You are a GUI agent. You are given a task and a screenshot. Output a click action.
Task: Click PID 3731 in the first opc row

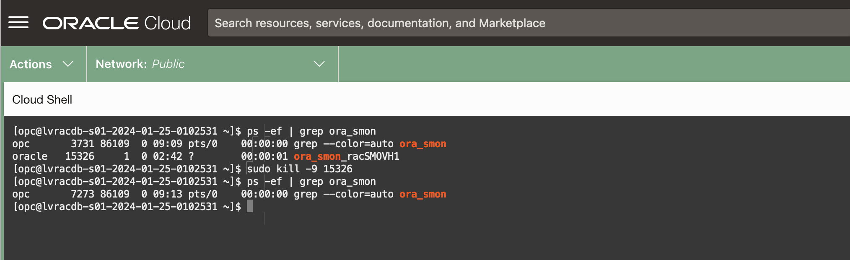point(82,144)
